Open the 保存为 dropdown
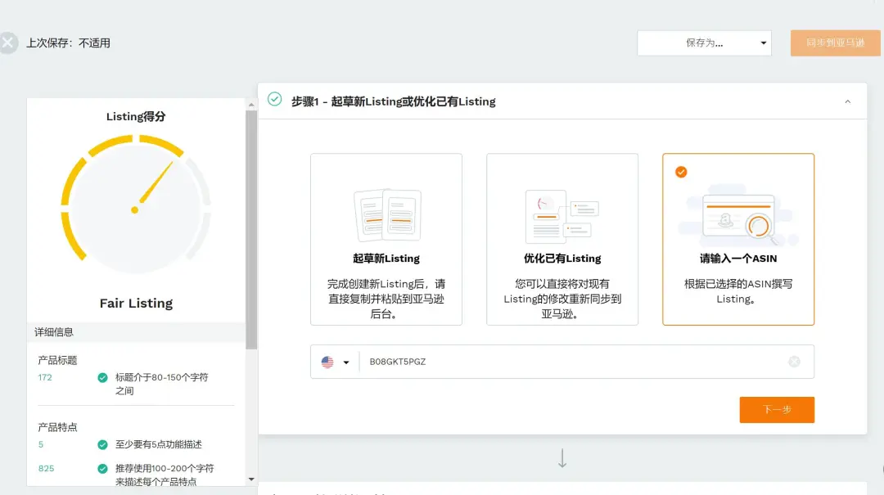This screenshot has height=495, width=884. click(704, 43)
